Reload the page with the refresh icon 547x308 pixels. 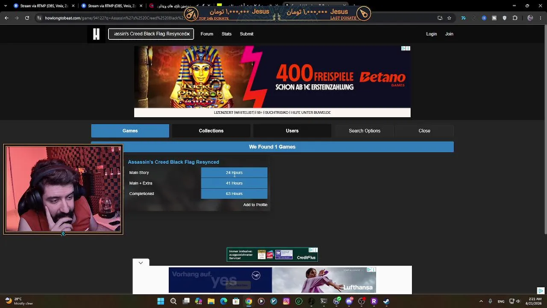27,18
